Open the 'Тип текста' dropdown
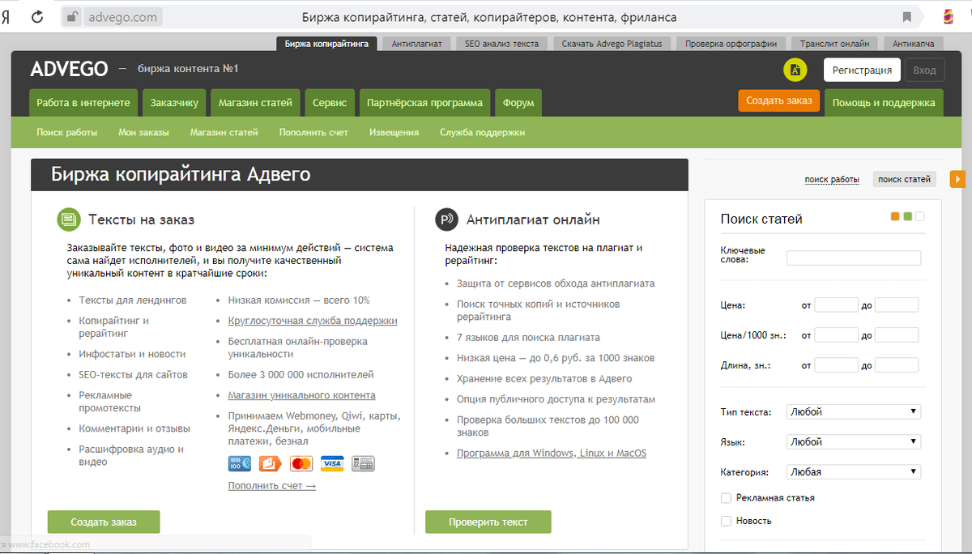972x554 pixels. click(x=854, y=411)
